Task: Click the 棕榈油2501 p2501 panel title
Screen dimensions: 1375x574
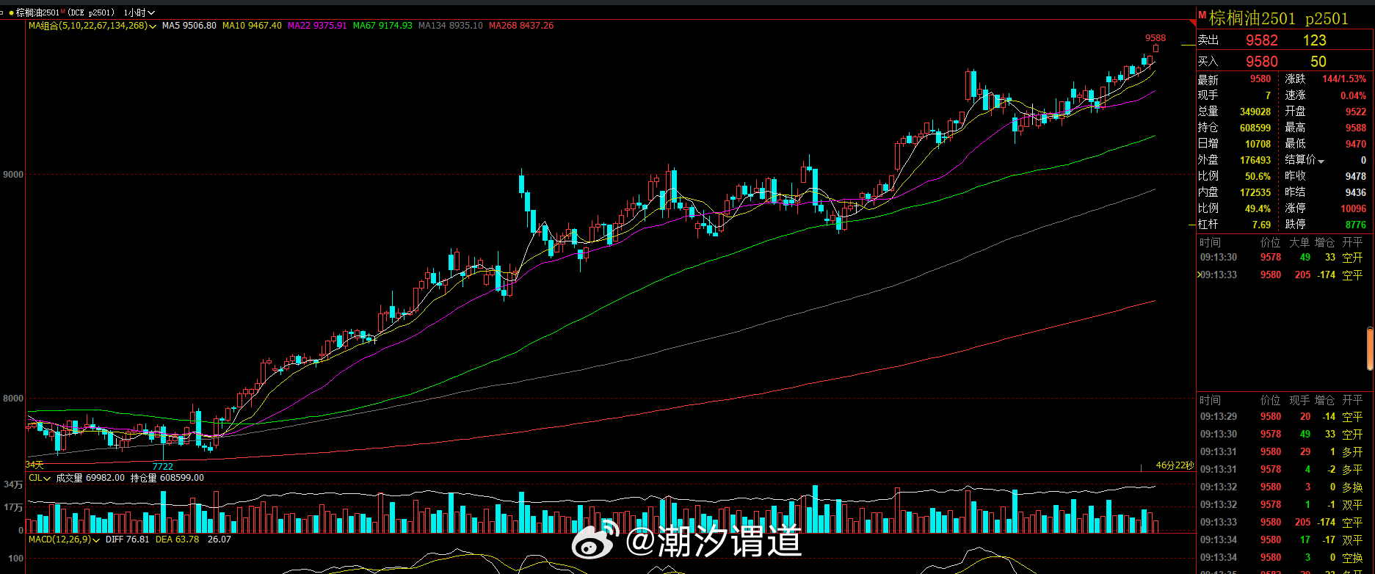Action: [x=1279, y=18]
